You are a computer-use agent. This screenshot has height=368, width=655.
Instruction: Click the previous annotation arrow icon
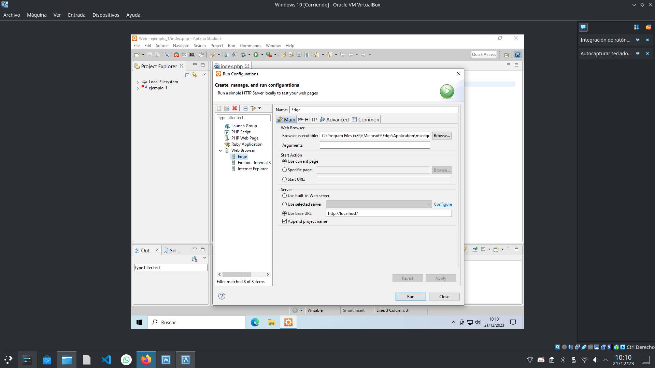click(329, 55)
